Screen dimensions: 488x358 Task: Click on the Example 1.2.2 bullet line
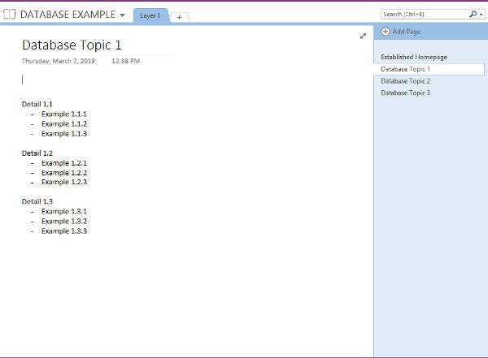63,172
